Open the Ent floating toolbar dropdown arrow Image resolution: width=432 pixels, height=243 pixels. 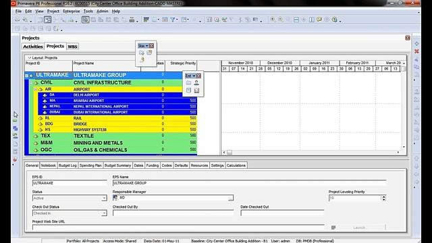[194, 76]
